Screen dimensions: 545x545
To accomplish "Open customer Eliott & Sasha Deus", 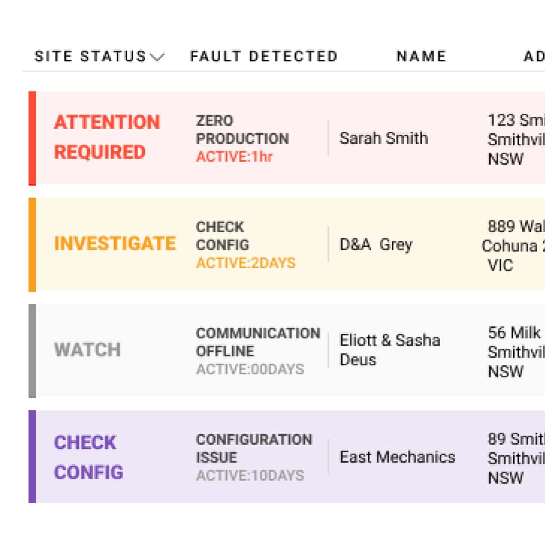I will pyautogui.click(x=390, y=350).
